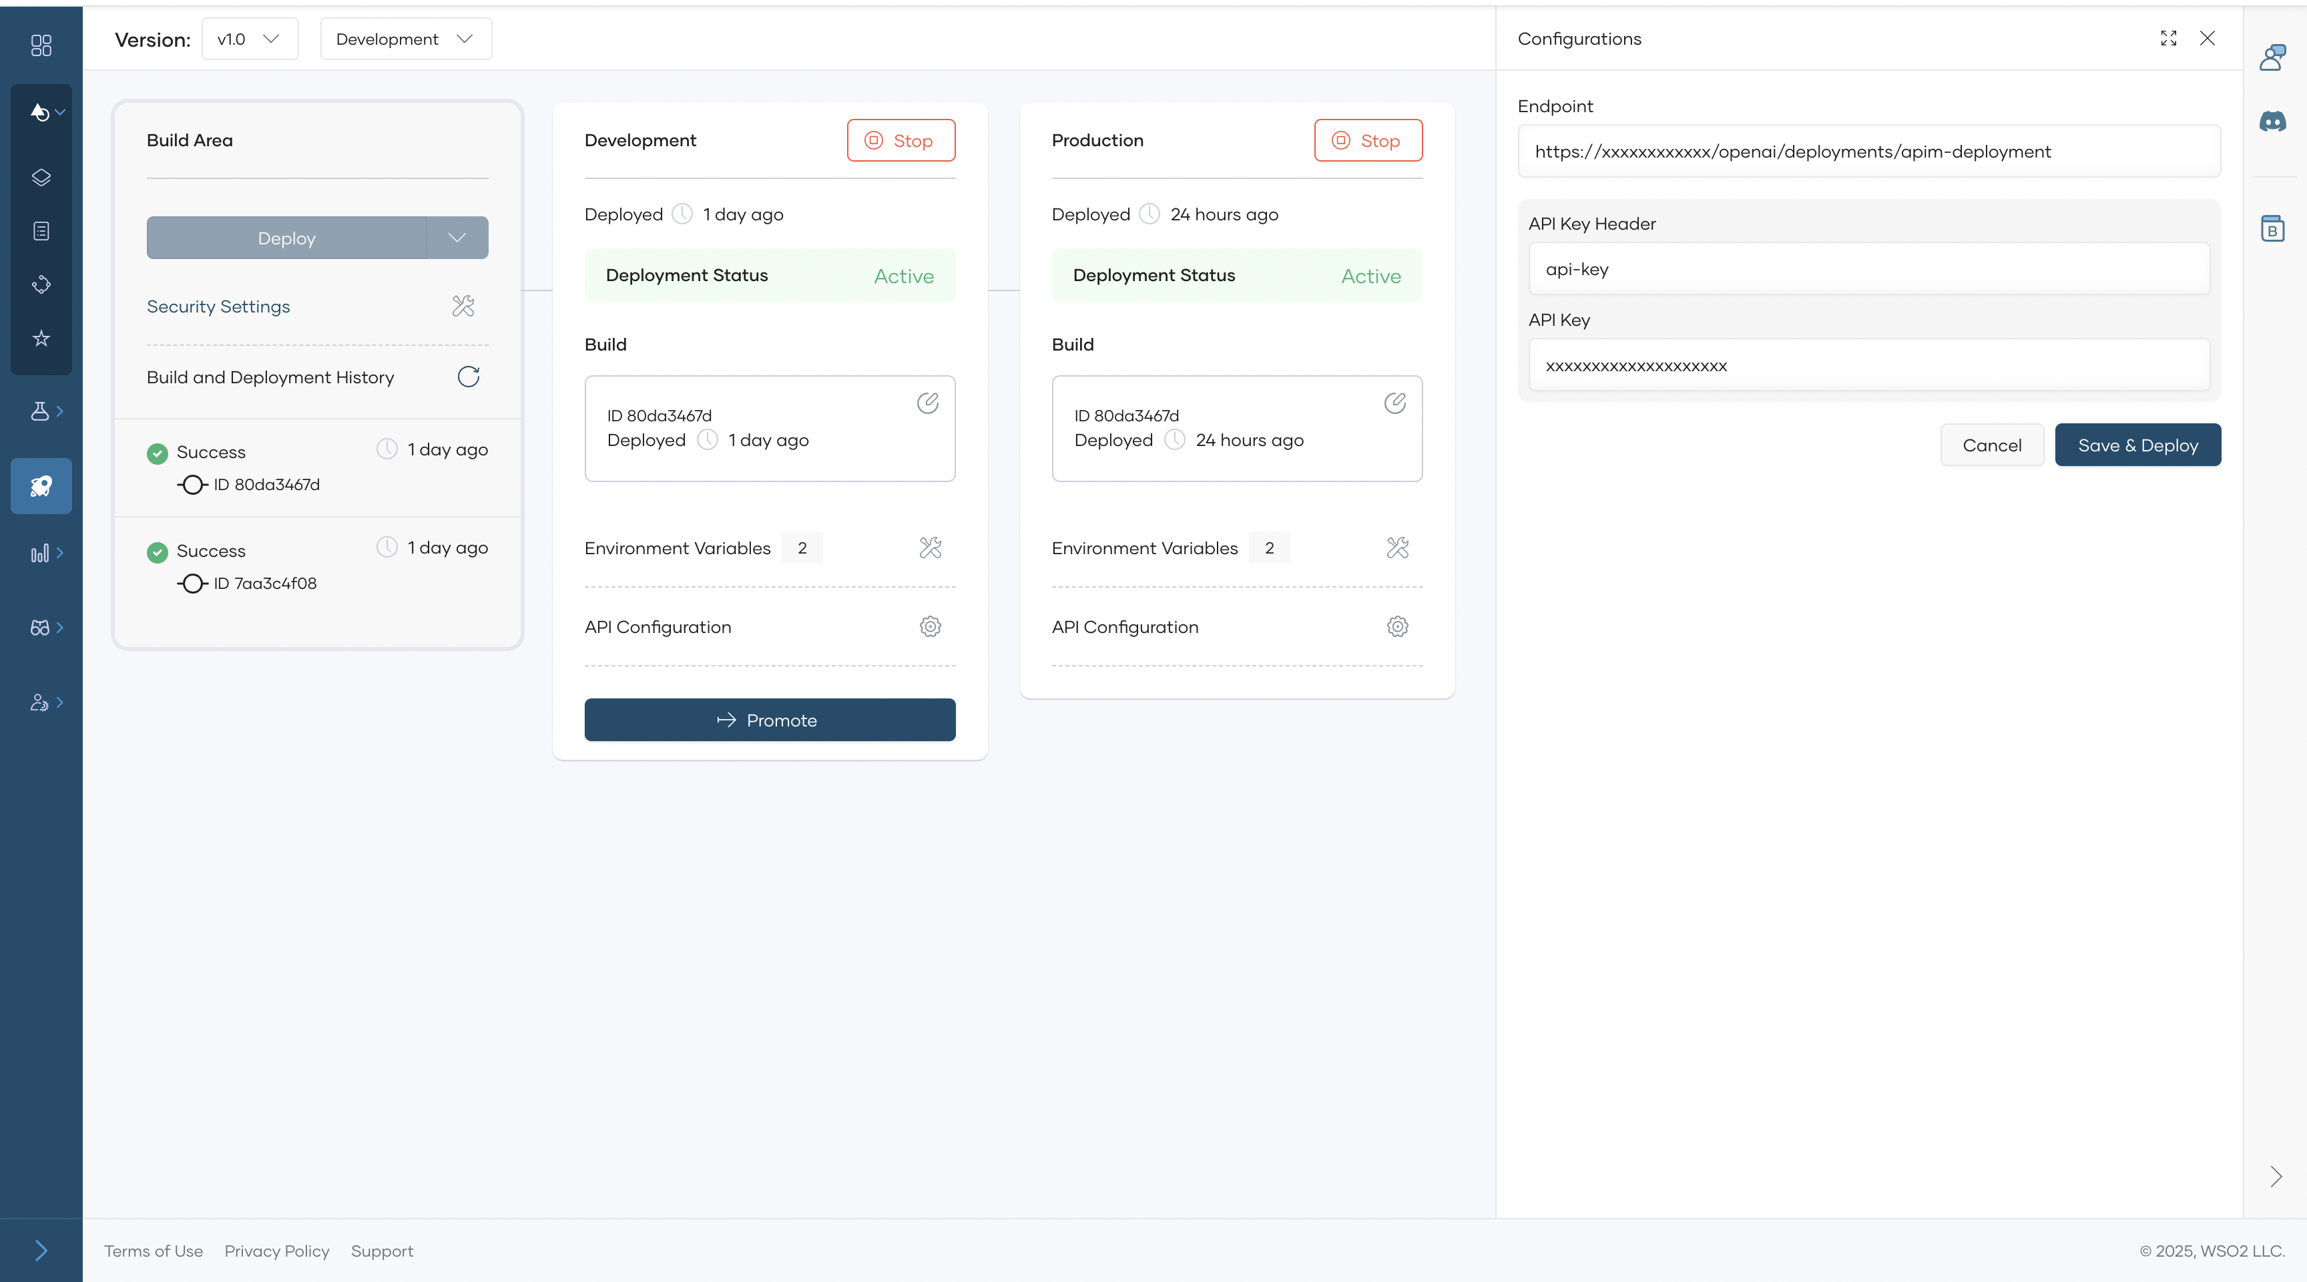This screenshot has height=1282, width=2307.
Task: Click the Discord icon on the right rail
Action: point(2273,122)
